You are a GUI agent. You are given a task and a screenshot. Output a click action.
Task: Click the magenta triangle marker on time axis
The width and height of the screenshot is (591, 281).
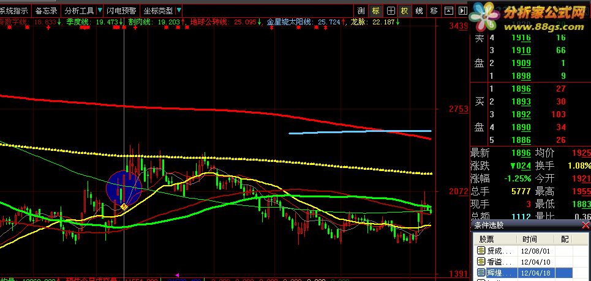point(177,276)
